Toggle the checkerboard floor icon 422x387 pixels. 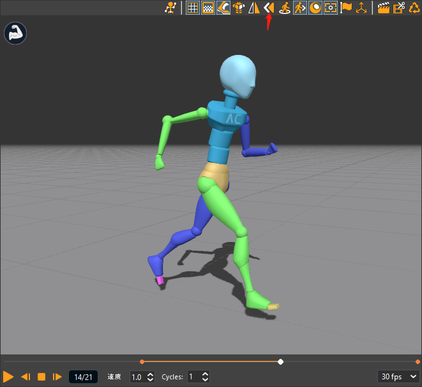[207, 8]
